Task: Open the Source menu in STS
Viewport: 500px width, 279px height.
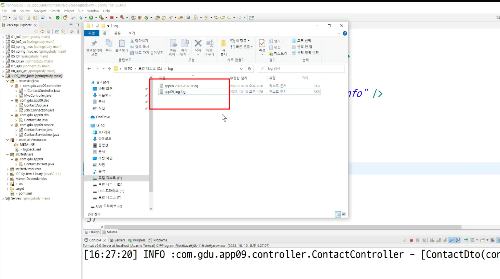Action: (x=25, y=11)
